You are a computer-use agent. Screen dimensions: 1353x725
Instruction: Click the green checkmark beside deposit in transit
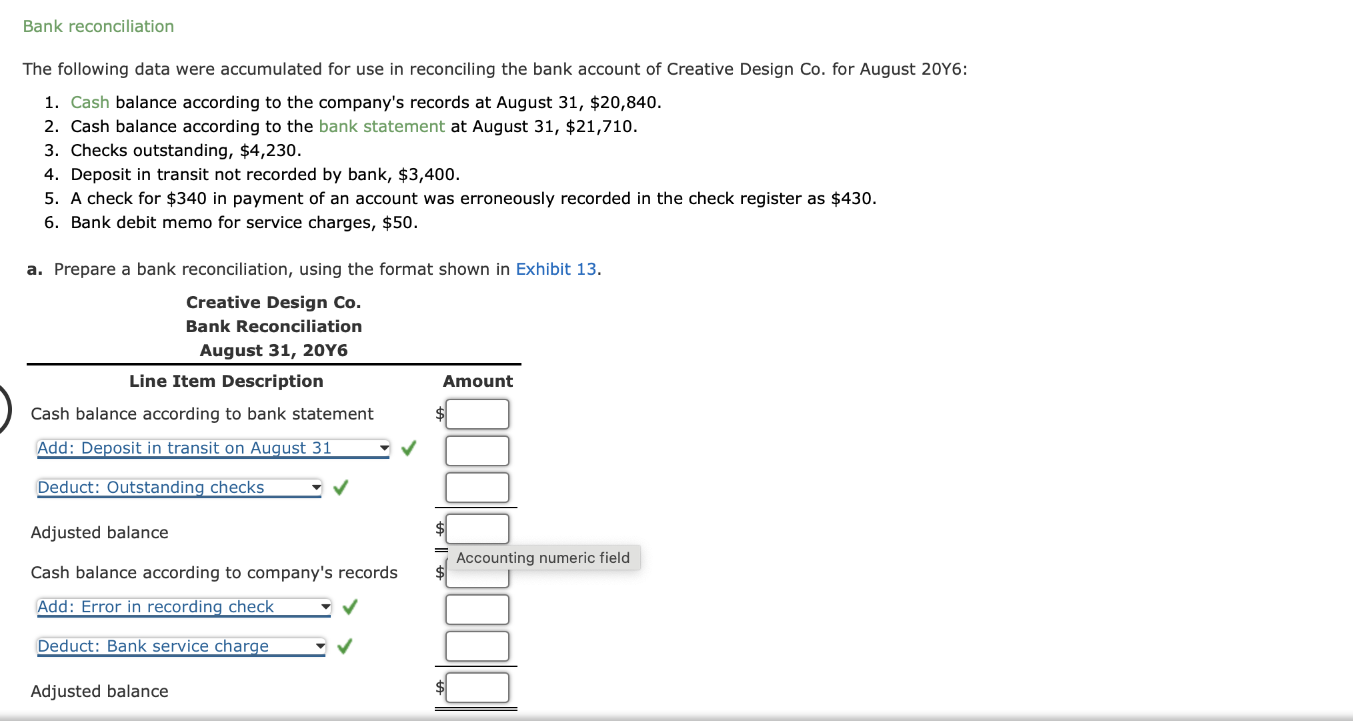click(x=409, y=448)
